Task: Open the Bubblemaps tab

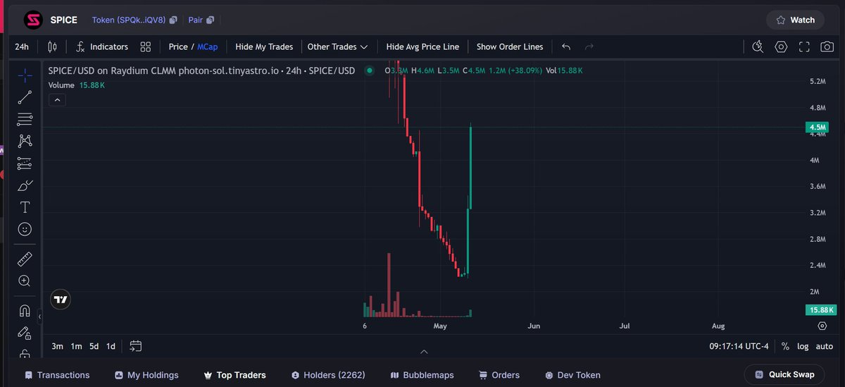Action: click(x=422, y=375)
